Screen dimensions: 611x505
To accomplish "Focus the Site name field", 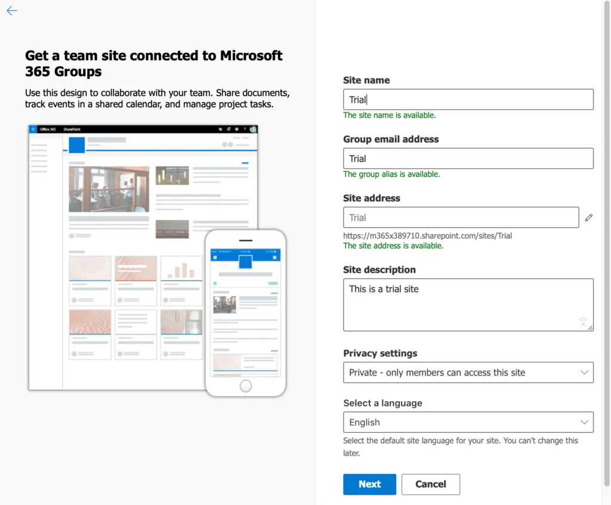I will (x=468, y=100).
